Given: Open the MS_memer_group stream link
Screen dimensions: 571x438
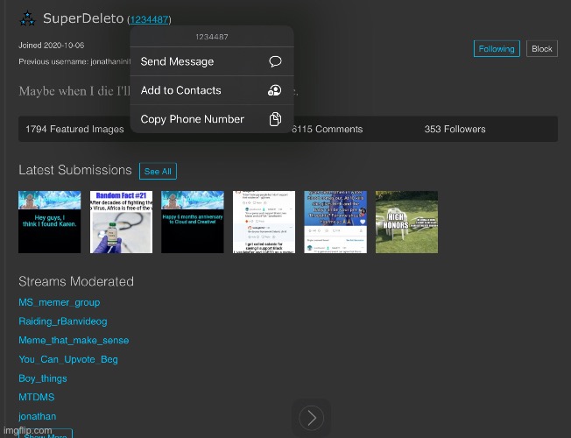Looking at the screenshot, I should [x=59, y=302].
